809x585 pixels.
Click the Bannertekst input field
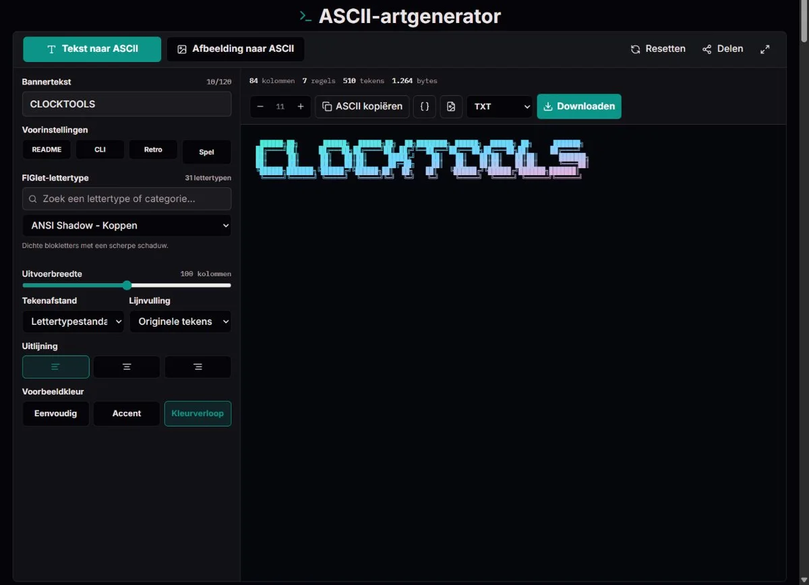pos(127,104)
